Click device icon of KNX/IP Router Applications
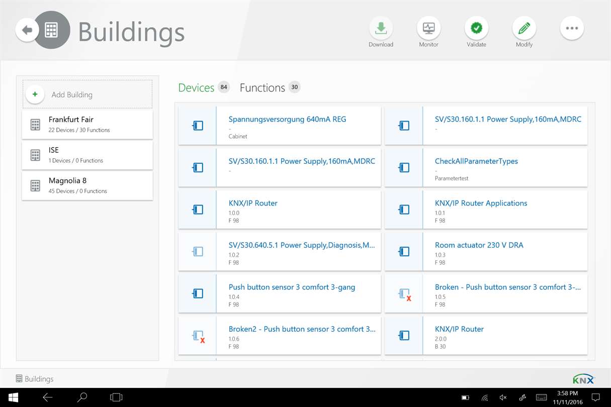 tap(404, 210)
